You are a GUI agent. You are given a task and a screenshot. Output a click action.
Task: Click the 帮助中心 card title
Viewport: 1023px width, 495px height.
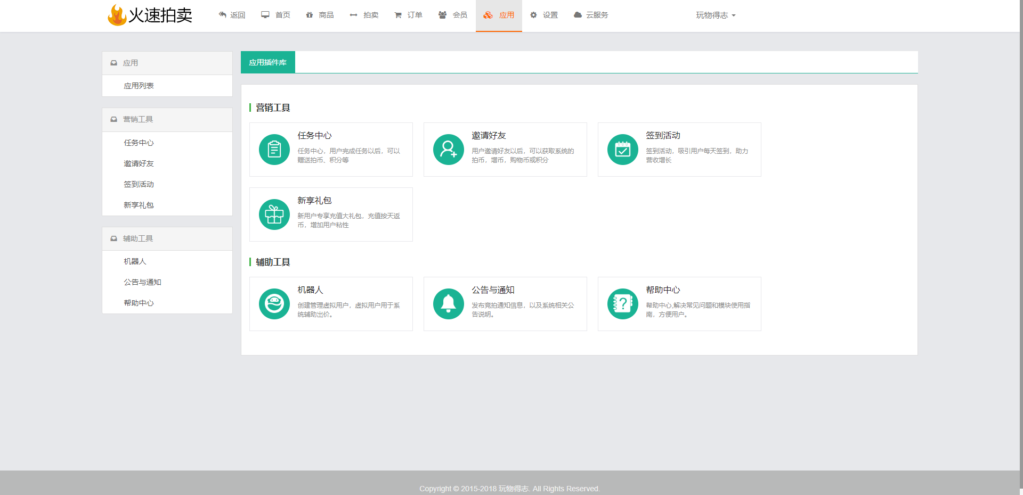pyautogui.click(x=663, y=290)
